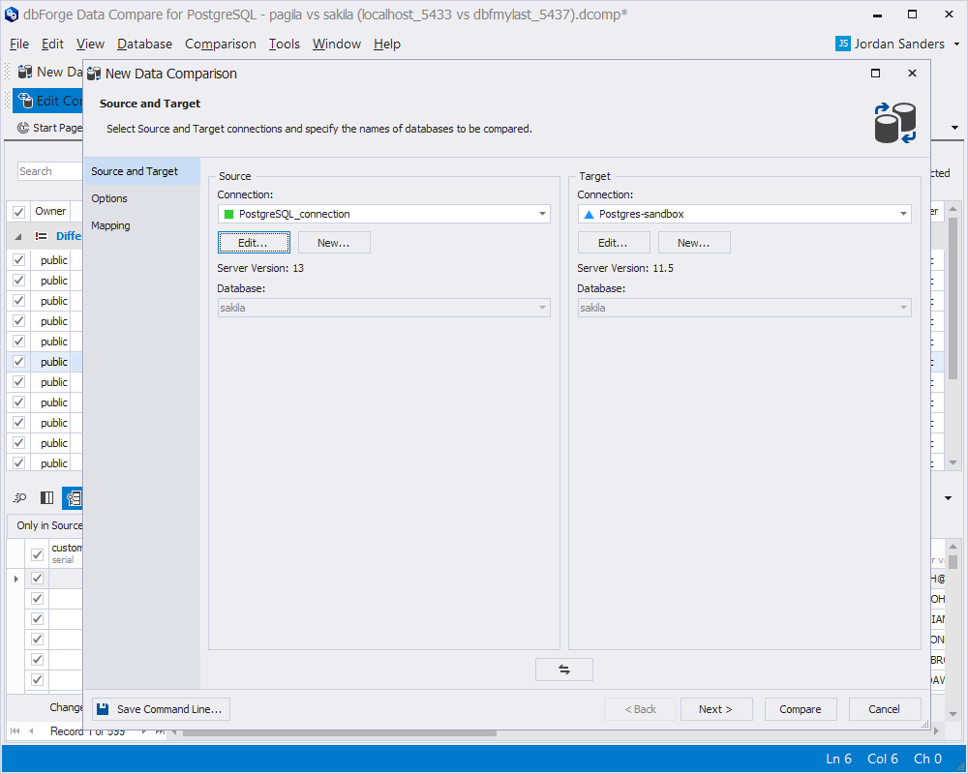
Task: Click the current row indicator arrow
Action: tap(16, 579)
